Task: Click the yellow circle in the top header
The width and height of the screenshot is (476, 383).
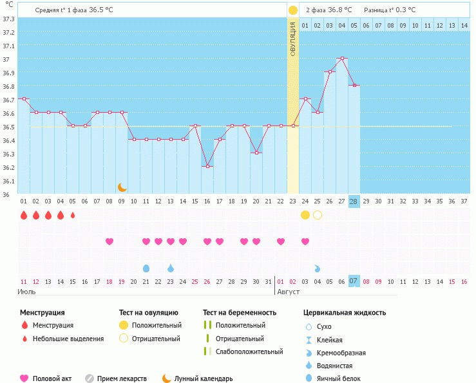Action: tap(293, 10)
